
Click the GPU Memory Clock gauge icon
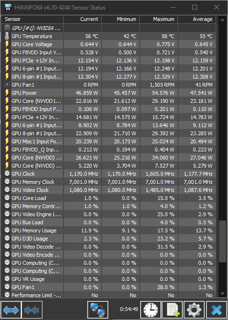[x=7, y=182]
